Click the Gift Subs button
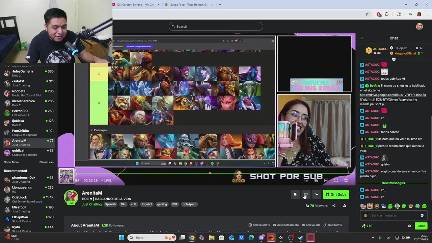 point(336,194)
